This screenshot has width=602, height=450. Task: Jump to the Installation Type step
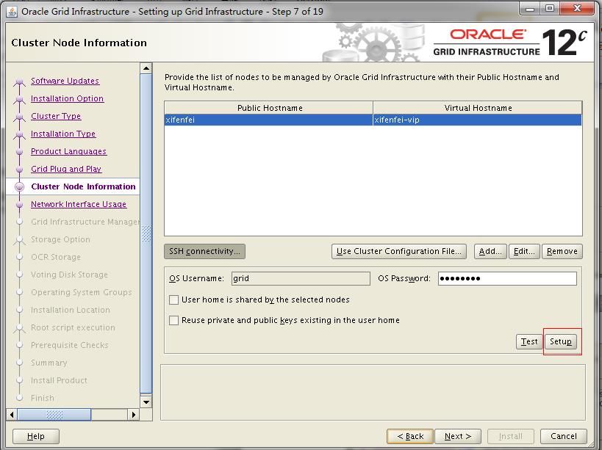click(x=63, y=134)
